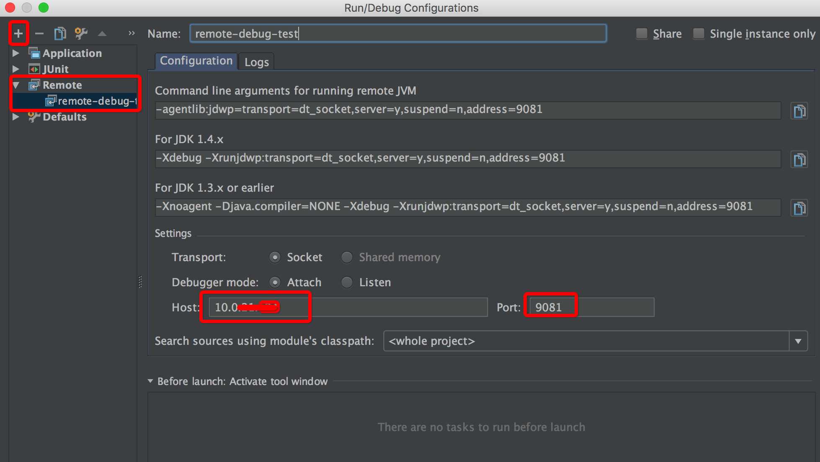
Task: Click the panel splitter handle beside the tree
Action: click(140, 282)
